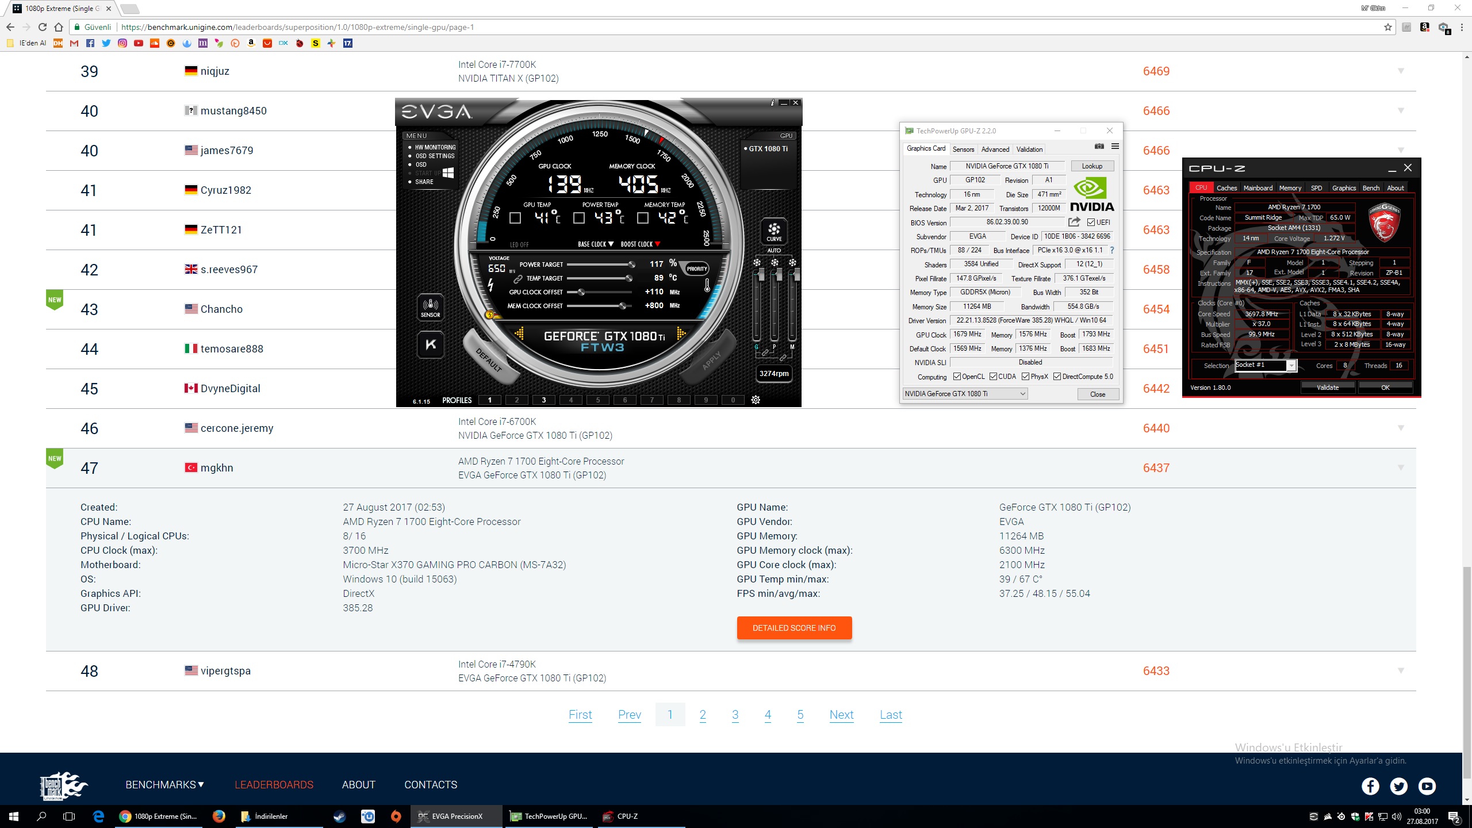Click Lookup button in GPU-Z
This screenshot has width=1472, height=828.
[1092, 166]
